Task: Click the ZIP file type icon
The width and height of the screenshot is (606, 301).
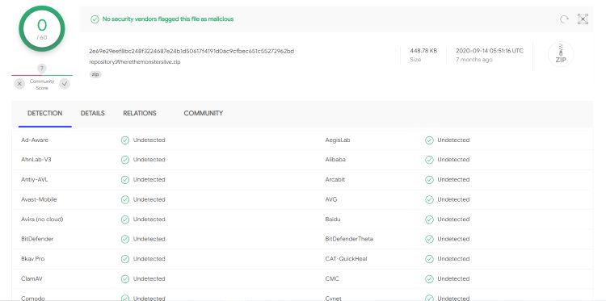Action: click(x=561, y=54)
